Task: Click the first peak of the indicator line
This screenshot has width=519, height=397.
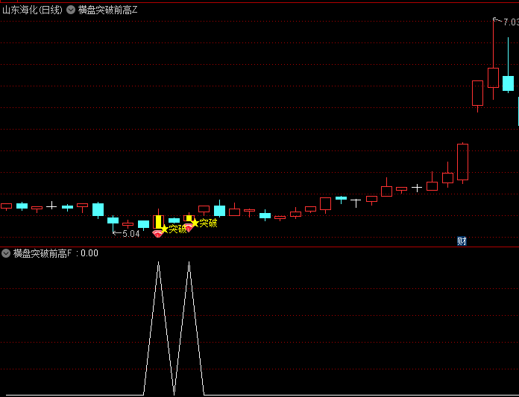Action: [x=159, y=263]
